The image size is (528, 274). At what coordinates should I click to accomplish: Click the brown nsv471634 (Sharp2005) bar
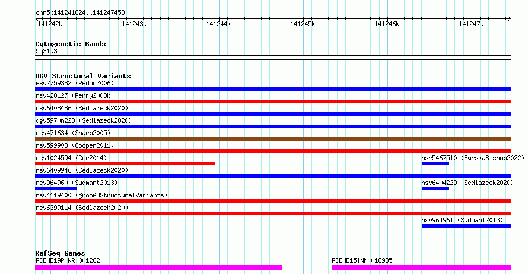click(273, 139)
